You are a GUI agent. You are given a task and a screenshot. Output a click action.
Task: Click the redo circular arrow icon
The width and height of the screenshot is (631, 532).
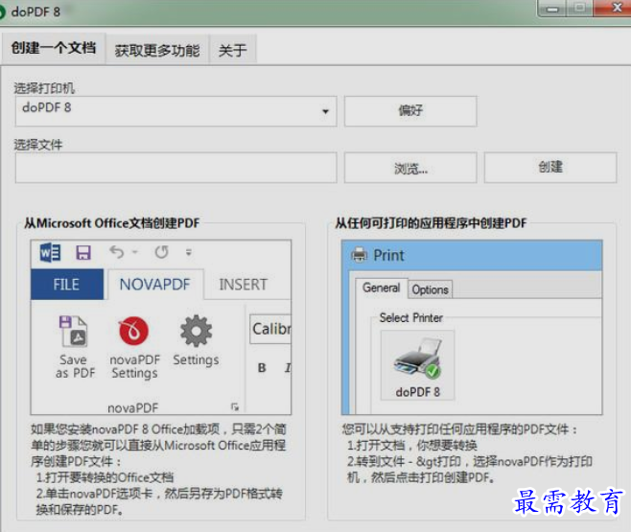pyautogui.click(x=162, y=252)
